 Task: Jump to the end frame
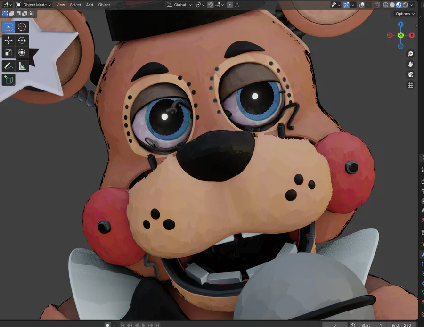[x=157, y=325]
